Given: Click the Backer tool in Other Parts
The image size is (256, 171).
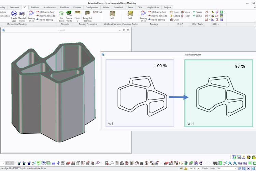Looking at the screenshot, I should click(x=197, y=16).
